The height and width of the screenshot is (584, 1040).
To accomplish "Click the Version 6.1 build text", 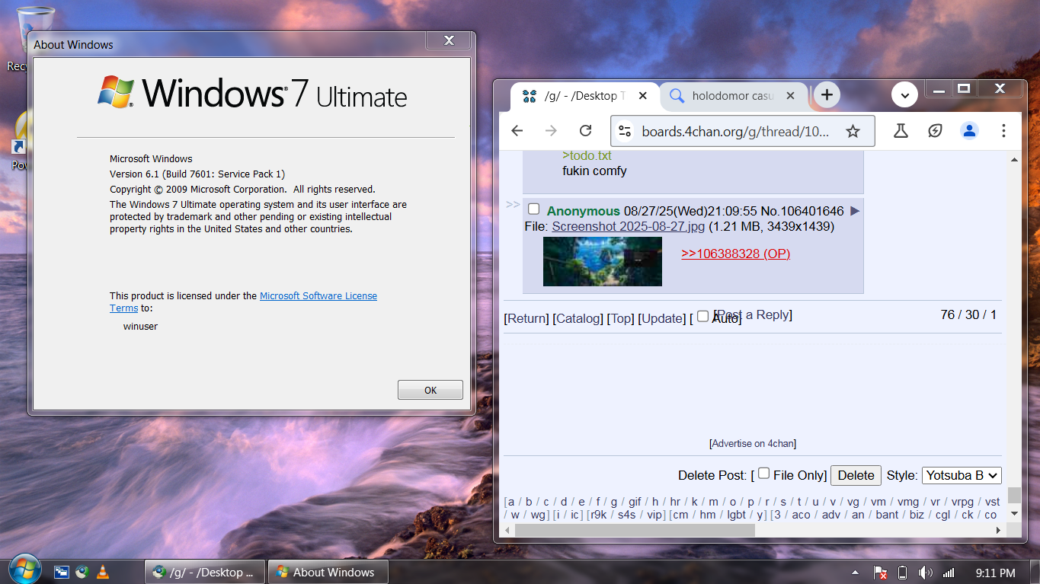I will click(197, 174).
